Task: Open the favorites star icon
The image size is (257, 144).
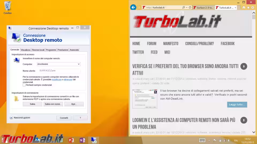Action: [248, 7]
